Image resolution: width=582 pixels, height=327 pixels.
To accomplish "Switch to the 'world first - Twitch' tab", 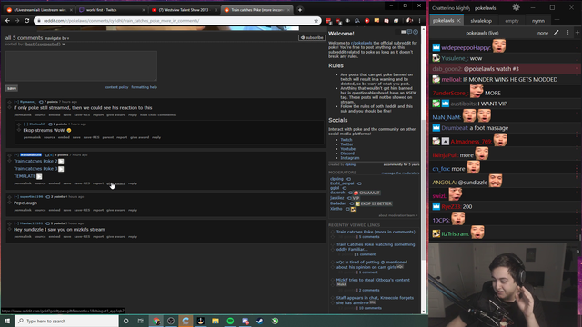I will tap(113, 10).
